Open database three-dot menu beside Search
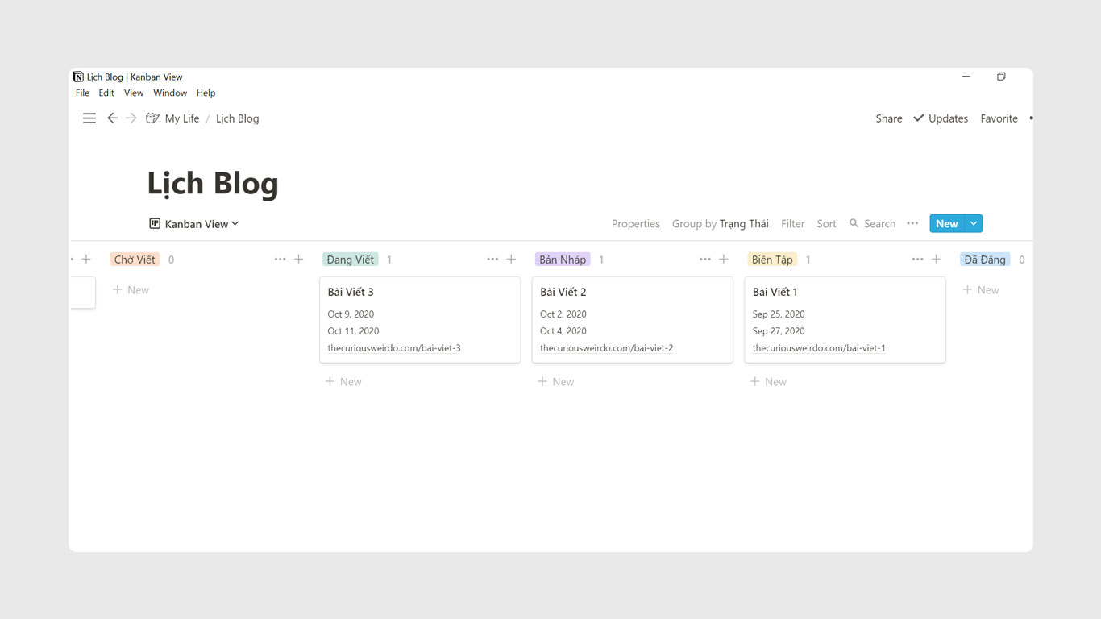The image size is (1101, 619). point(912,223)
